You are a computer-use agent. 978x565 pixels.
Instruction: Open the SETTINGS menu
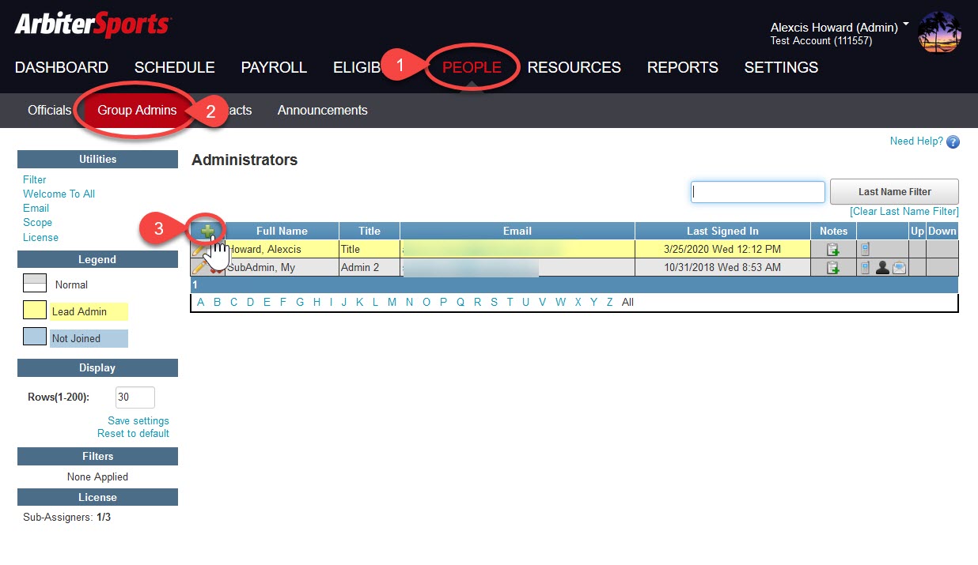(781, 68)
